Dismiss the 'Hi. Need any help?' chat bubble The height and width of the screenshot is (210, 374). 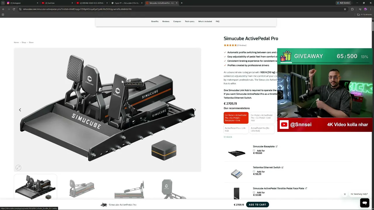coord(345,194)
